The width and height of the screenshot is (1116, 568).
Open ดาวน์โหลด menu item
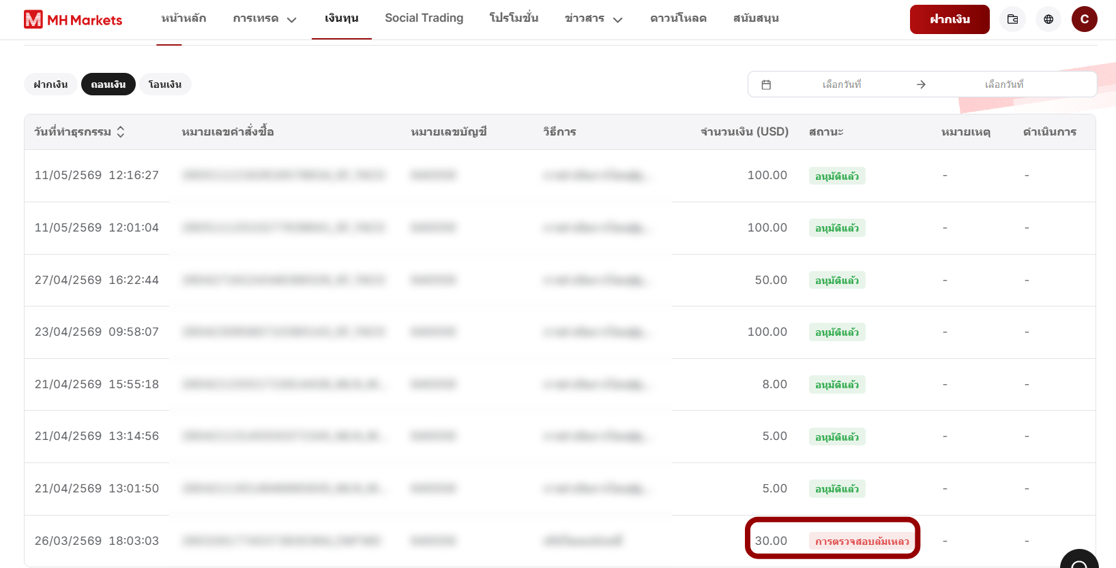(x=678, y=18)
